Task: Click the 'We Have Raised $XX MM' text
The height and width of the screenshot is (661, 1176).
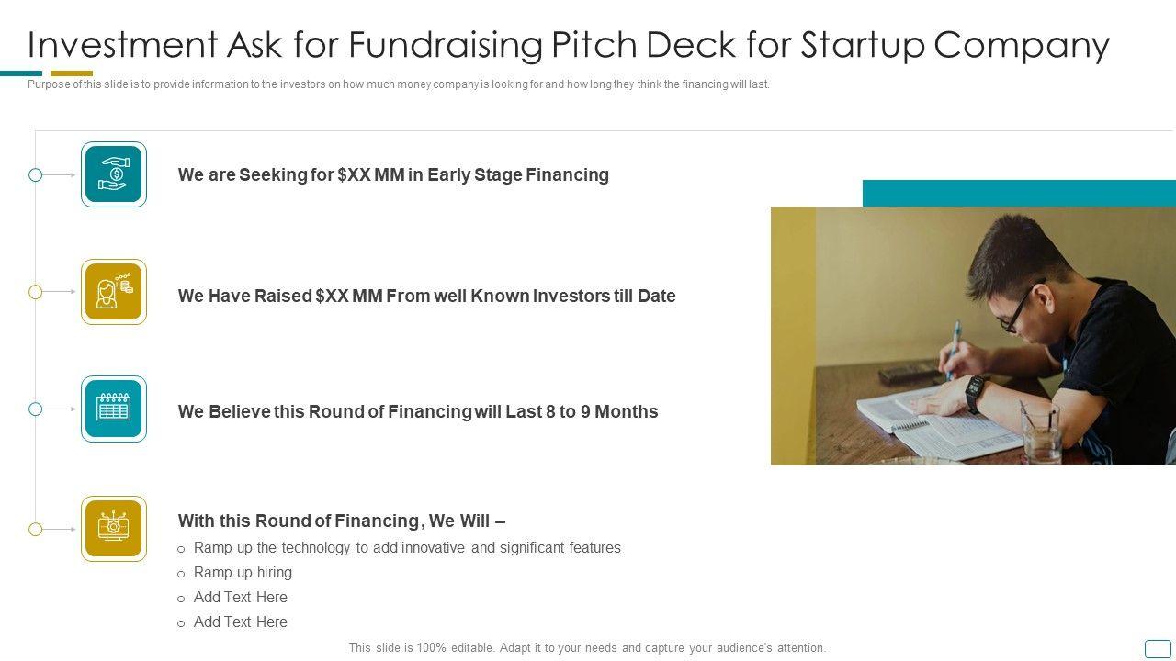Action: click(x=426, y=296)
